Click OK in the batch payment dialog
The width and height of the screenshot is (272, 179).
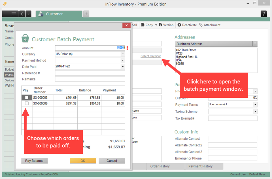pos(83,161)
